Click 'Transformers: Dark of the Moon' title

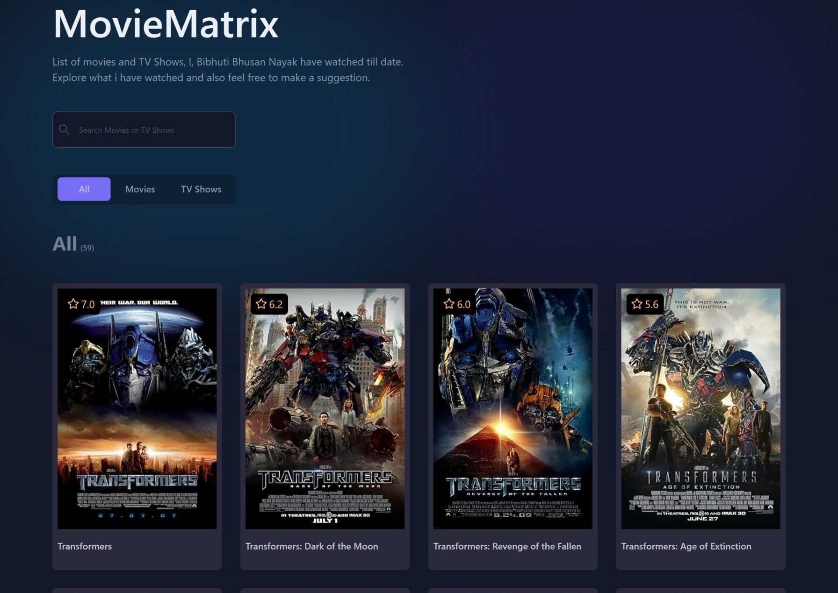pos(312,546)
